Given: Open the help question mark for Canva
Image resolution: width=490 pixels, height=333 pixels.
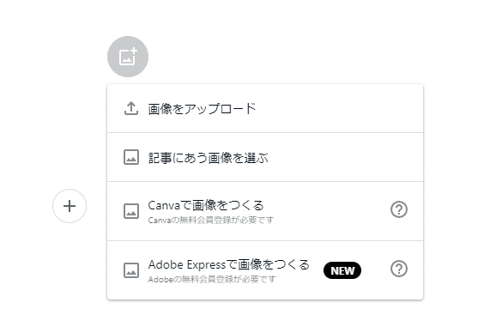Looking at the screenshot, I should click(399, 209).
